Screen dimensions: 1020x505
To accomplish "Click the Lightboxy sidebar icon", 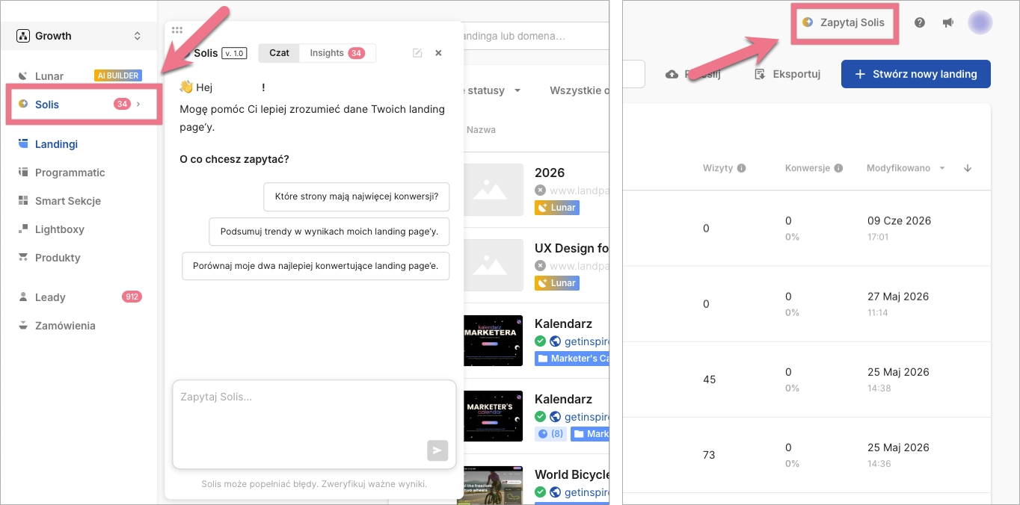I will pos(22,229).
